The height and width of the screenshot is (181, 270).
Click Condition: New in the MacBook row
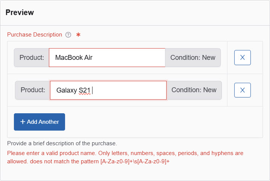[193, 58]
